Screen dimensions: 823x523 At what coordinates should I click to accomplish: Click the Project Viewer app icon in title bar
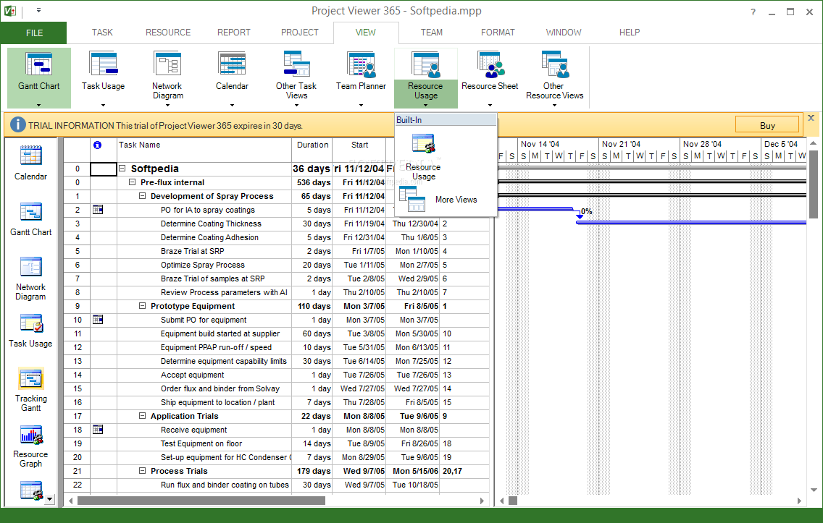(10, 10)
